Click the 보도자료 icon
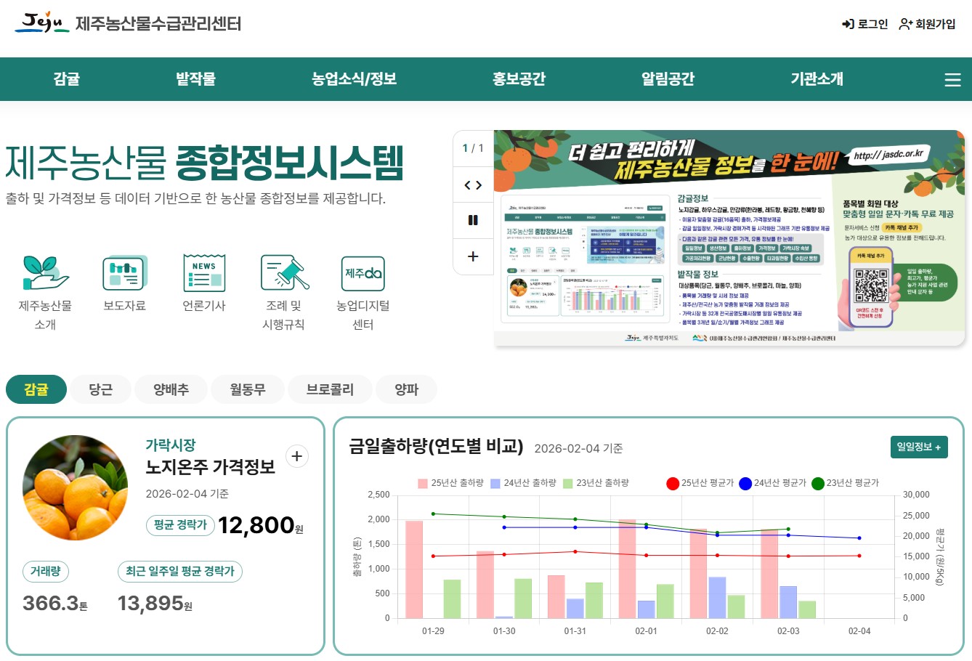 [123, 272]
